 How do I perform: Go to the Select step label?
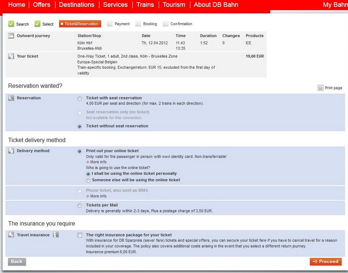pyautogui.click(x=48, y=24)
